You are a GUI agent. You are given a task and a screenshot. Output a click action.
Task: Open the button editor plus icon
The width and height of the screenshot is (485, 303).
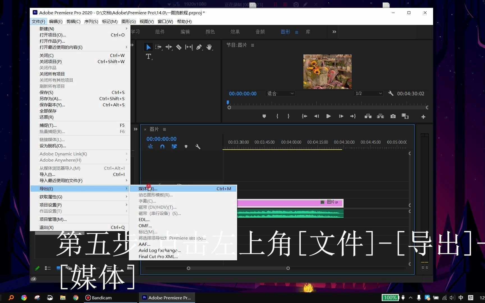coord(423,117)
